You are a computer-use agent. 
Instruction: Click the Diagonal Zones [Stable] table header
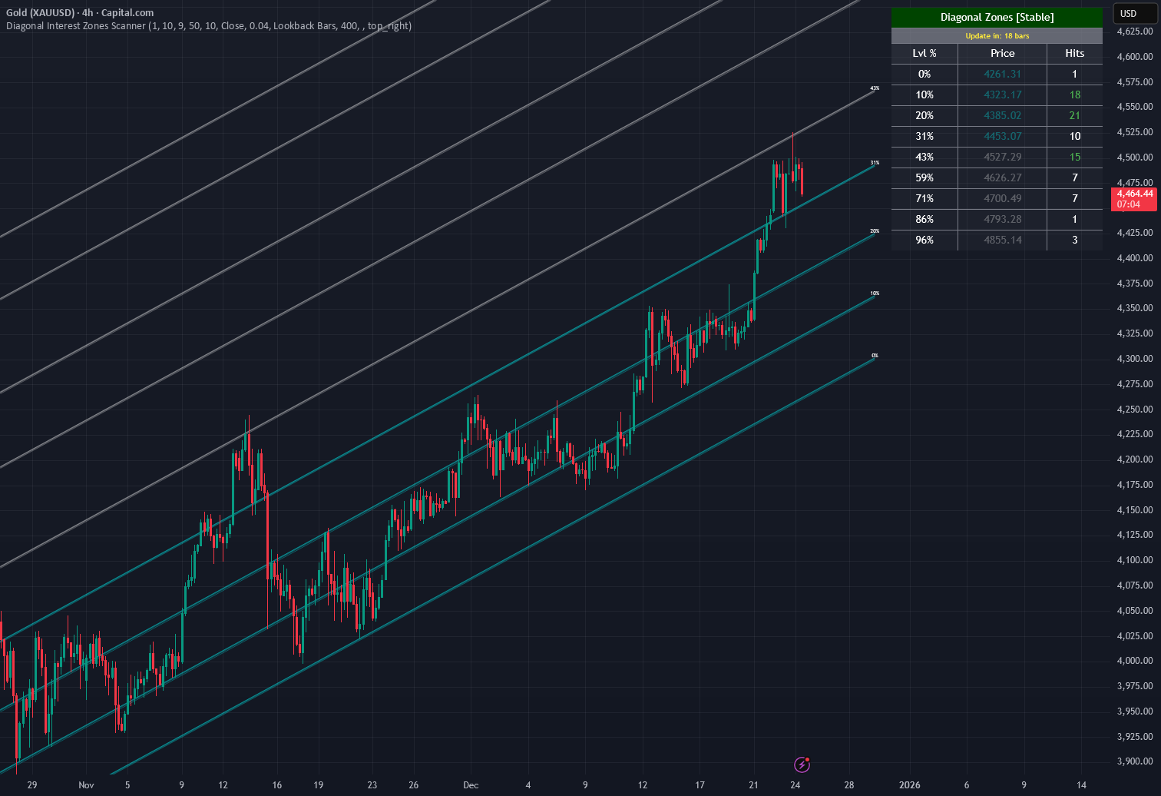point(997,17)
